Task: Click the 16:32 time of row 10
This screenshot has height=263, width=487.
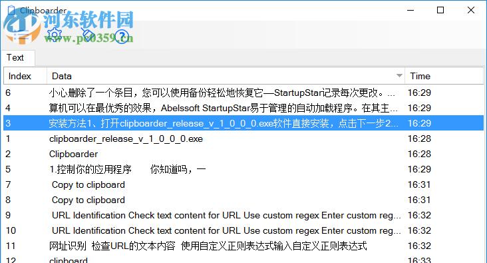Action: pos(419,230)
